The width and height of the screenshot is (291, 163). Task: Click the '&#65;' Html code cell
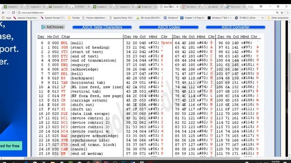click(202, 47)
